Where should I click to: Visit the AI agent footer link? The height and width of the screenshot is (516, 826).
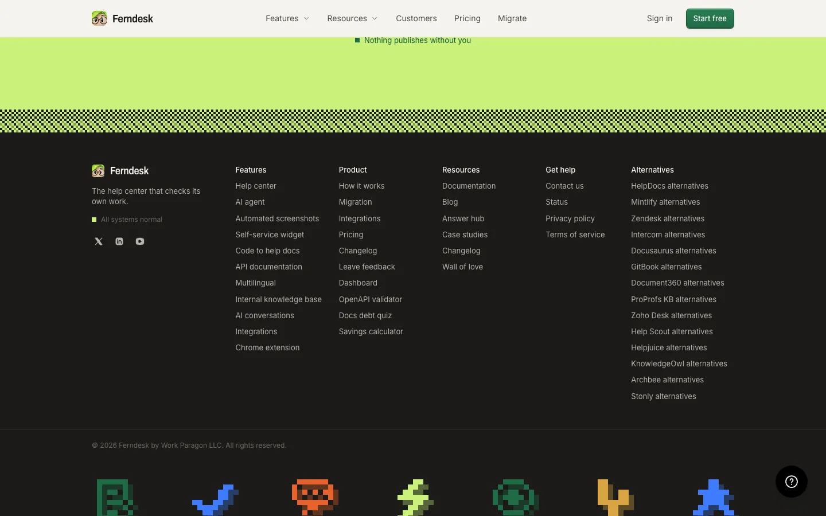250,202
